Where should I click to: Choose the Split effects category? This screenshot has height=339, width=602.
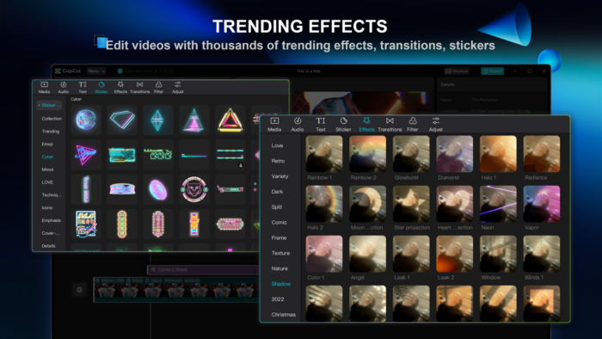277,207
